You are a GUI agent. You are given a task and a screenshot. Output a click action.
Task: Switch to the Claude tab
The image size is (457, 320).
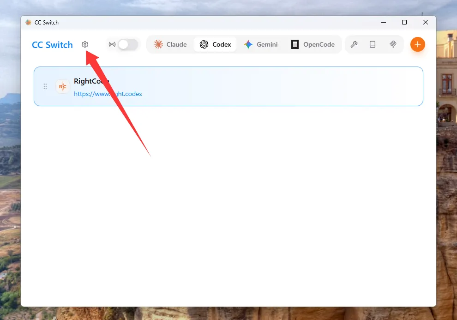(170, 44)
